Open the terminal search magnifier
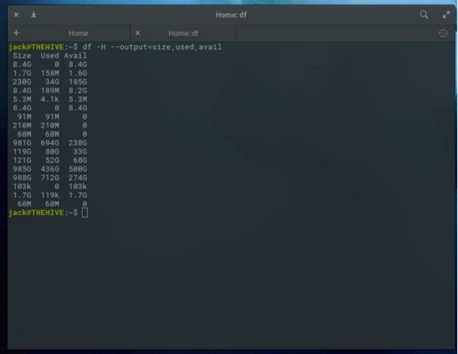458x354 pixels. 424,15
